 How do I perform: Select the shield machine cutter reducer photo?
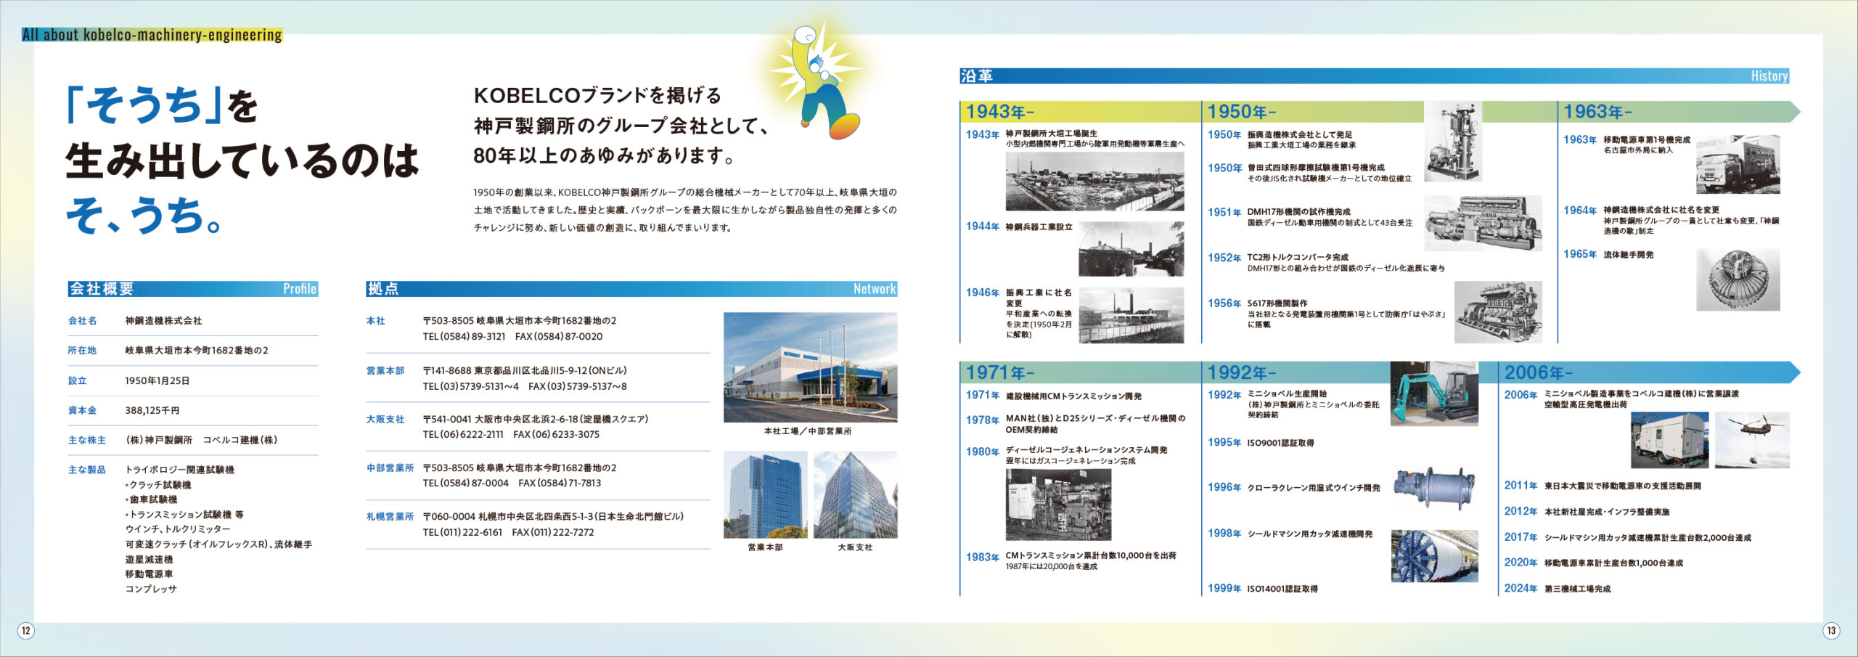(1434, 555)
